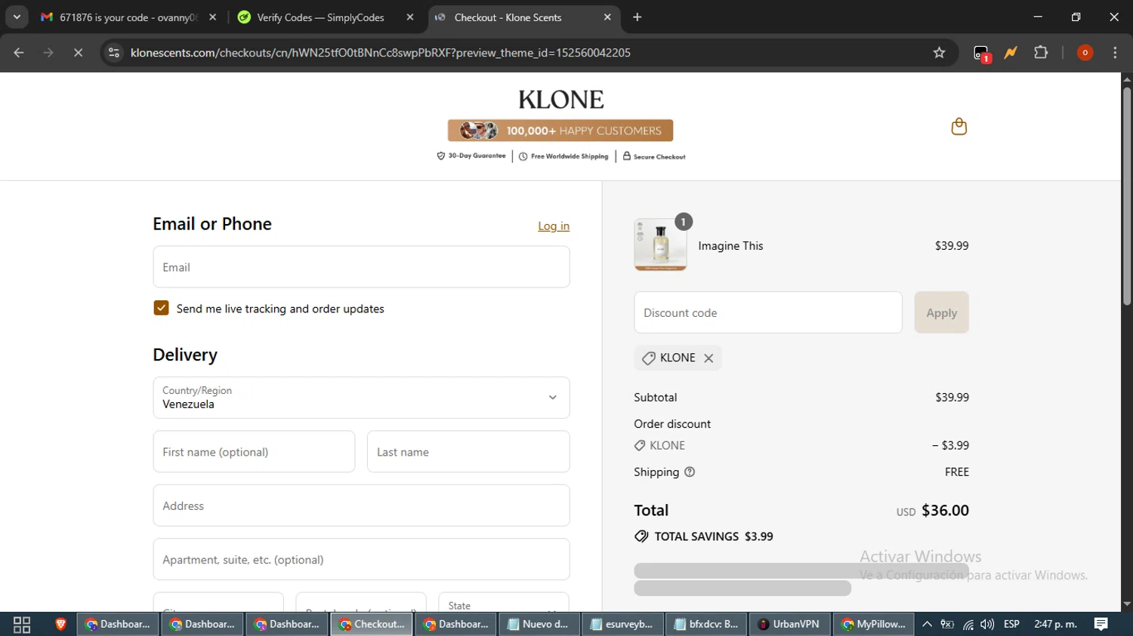Click the First name (optional) field
Screen dimensions: 1133x636
(x=254, y=452)
